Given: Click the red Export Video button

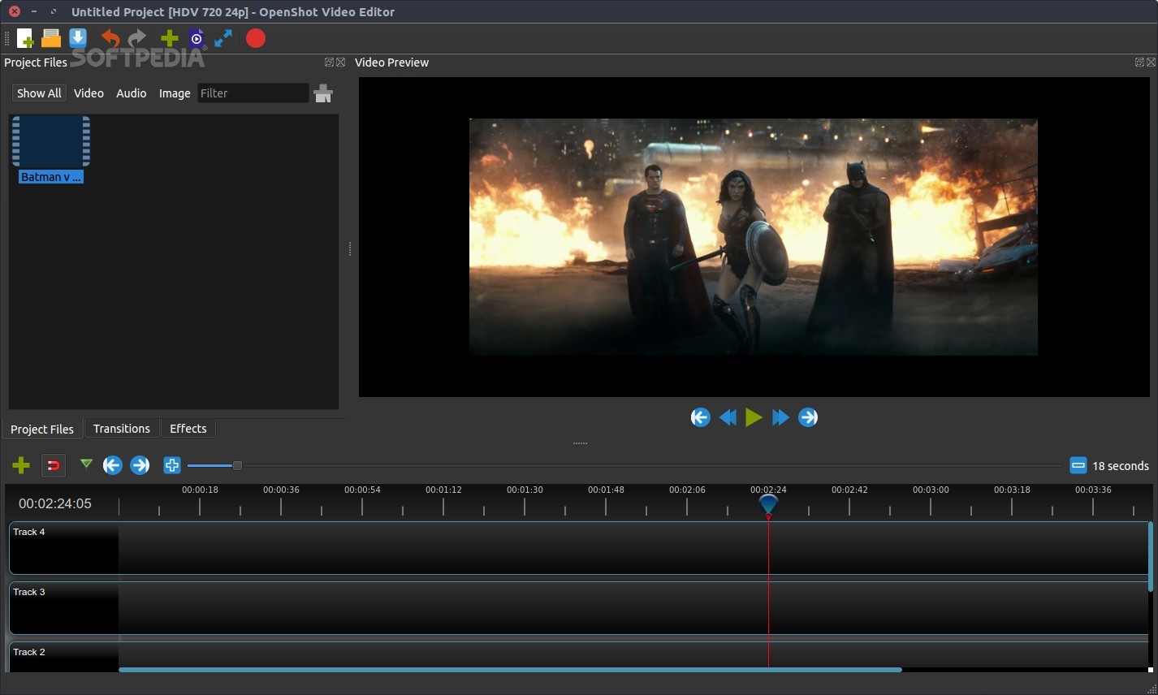Looking at the screenshot, I should tap(256, 38).
